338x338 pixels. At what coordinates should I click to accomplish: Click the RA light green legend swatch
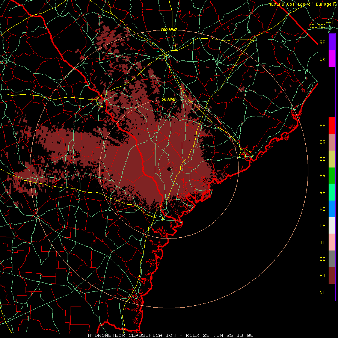332,192
